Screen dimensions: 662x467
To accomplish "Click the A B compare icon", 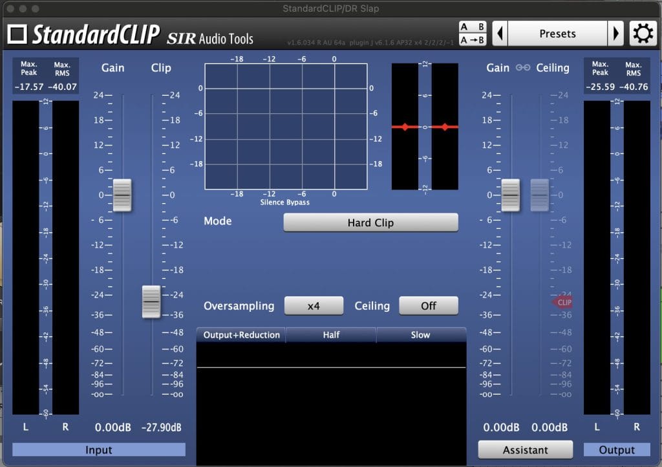I will click(x=473, y=27).
